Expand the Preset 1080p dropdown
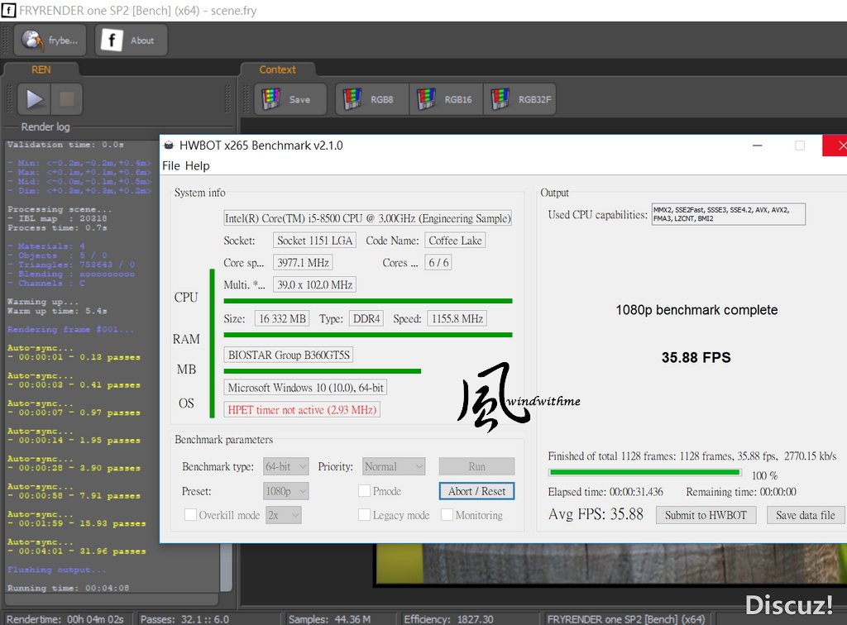Viewport: 847px width, 625px height. (x=285, y=491)
